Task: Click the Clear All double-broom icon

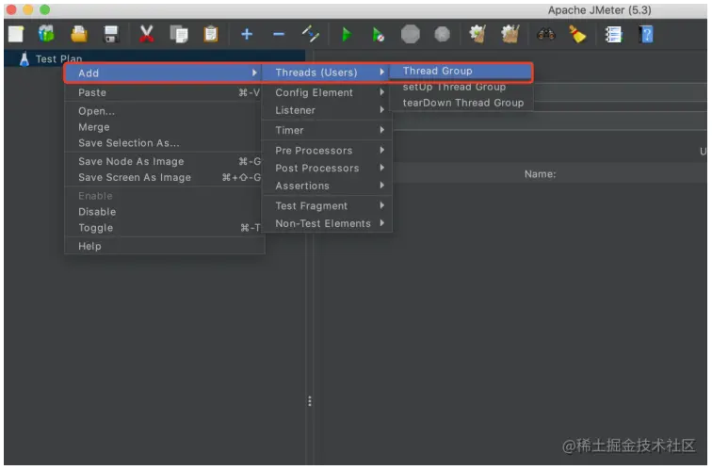Action: point(510,34)
